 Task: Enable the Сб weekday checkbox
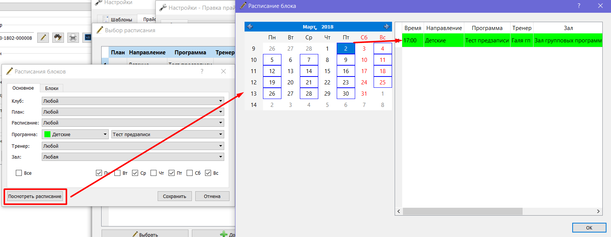coord(190,173)
